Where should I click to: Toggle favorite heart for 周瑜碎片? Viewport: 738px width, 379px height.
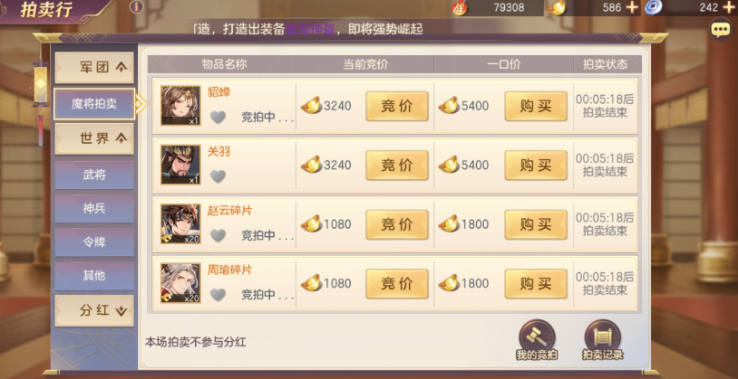[x=218, y=295]
